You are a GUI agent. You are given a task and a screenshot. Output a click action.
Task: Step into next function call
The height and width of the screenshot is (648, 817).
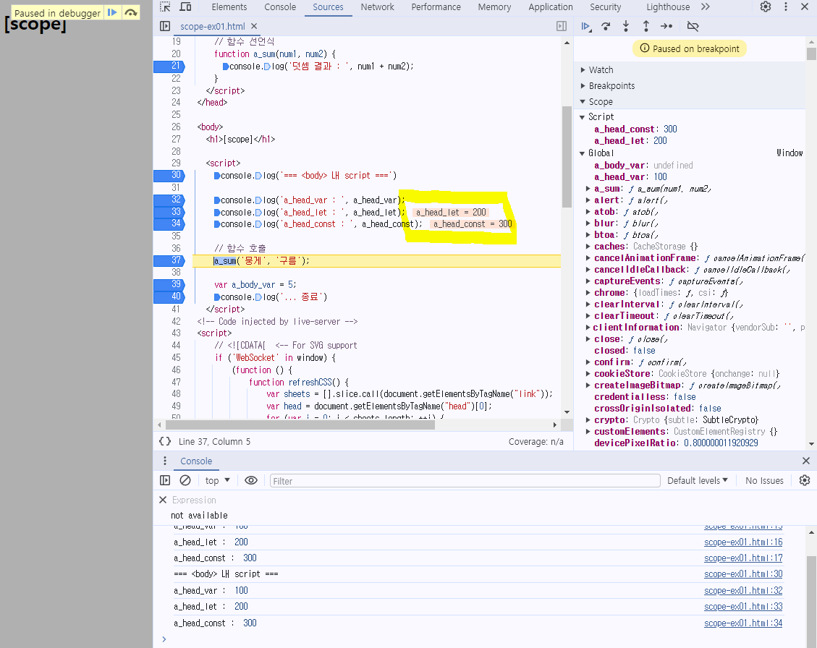click(x=626, y=26)
